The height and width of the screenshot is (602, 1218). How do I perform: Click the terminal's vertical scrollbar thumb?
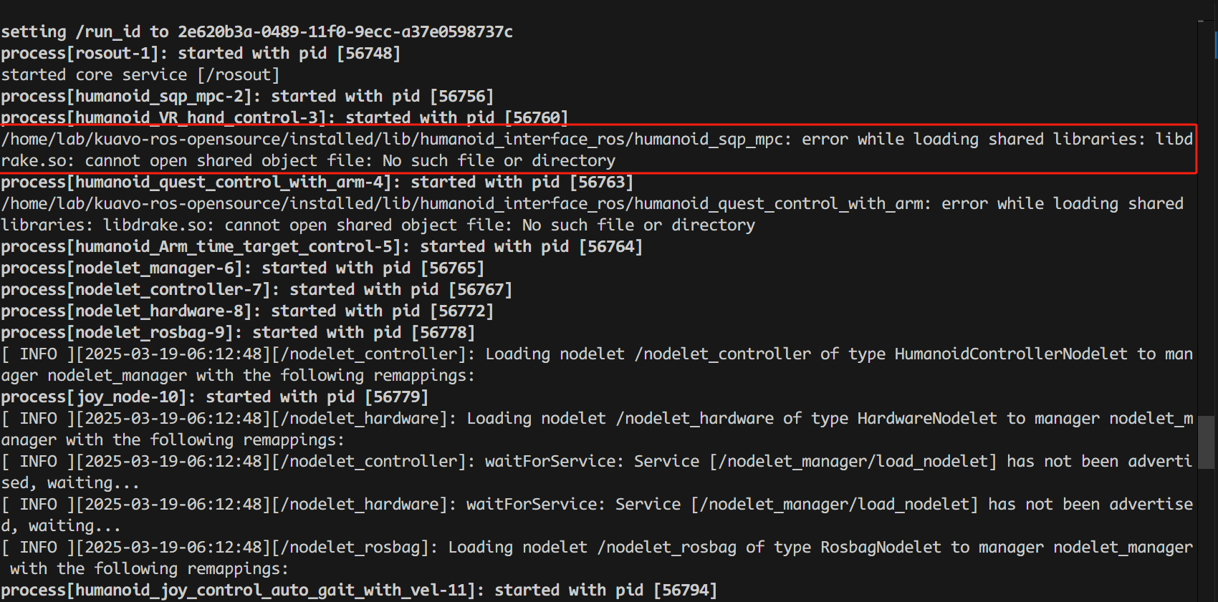pos(1207,442)
